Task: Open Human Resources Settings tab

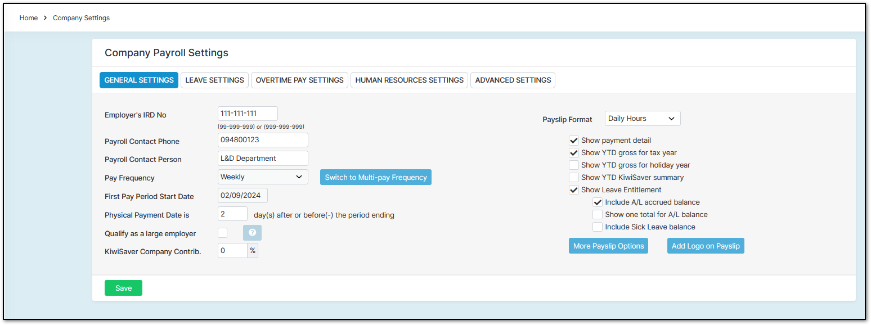Action: [409, 80]
